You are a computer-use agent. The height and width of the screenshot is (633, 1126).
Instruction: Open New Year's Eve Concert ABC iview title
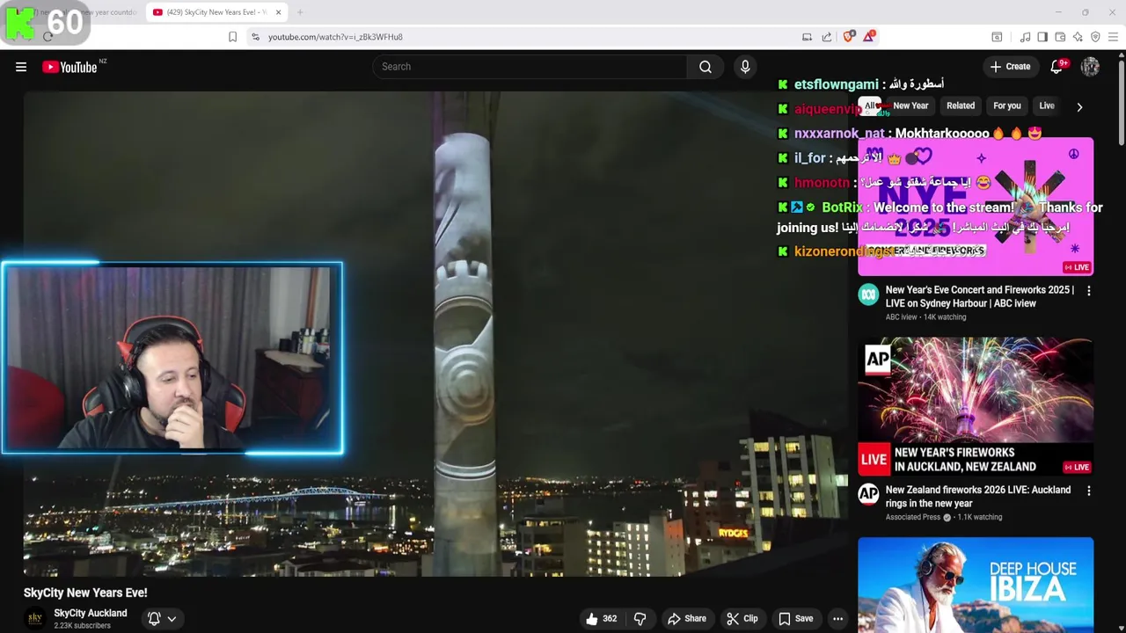[979, 296]
